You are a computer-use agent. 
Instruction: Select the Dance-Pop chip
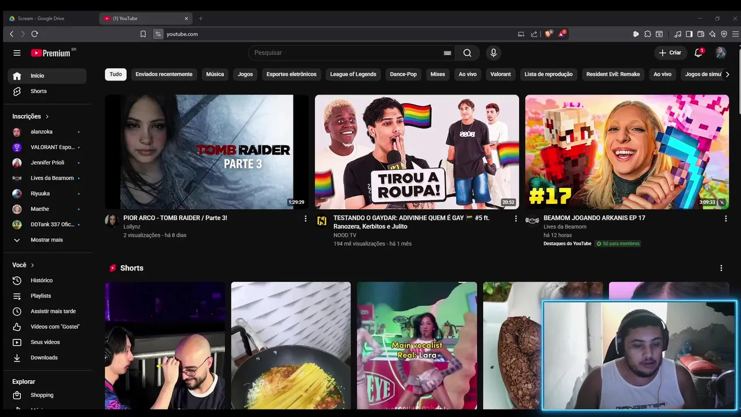point(403,74)
